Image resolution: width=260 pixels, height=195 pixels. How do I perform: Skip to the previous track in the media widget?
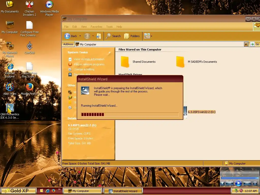(x=230, y=183)
